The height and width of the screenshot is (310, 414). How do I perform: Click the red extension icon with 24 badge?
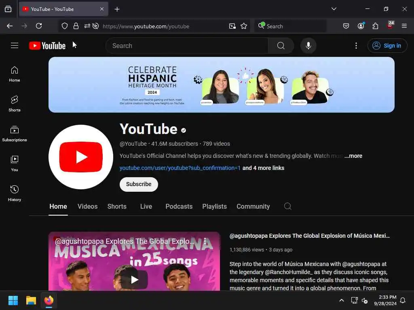[x=390, y=25]
